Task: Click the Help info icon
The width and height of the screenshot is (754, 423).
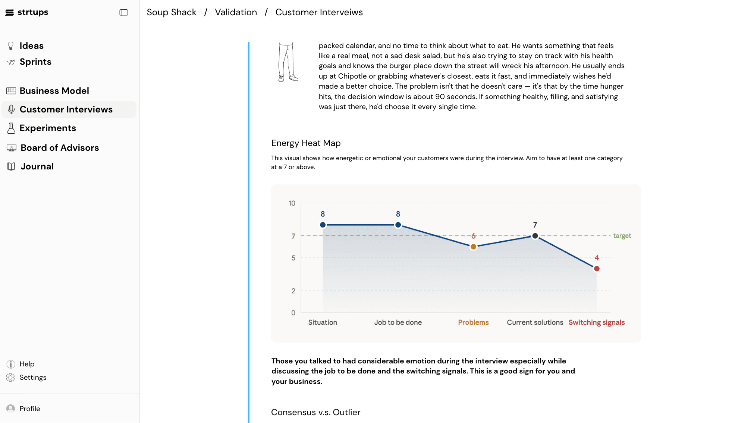Action: 11,364
